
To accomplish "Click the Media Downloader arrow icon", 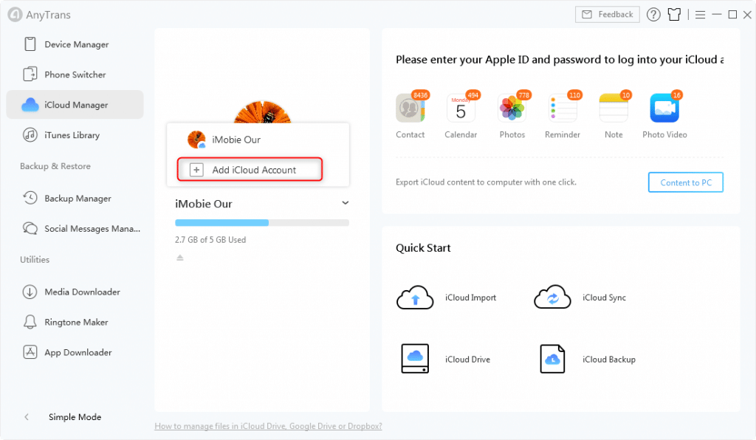I will click(30, 292).
